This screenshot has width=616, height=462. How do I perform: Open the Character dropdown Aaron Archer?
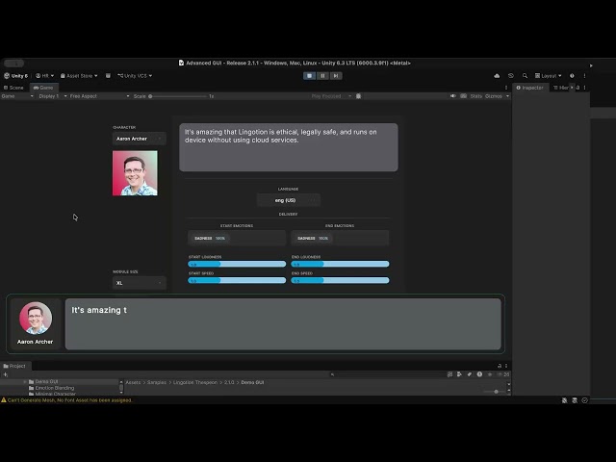pyautogui.click(x=139, y=139)
